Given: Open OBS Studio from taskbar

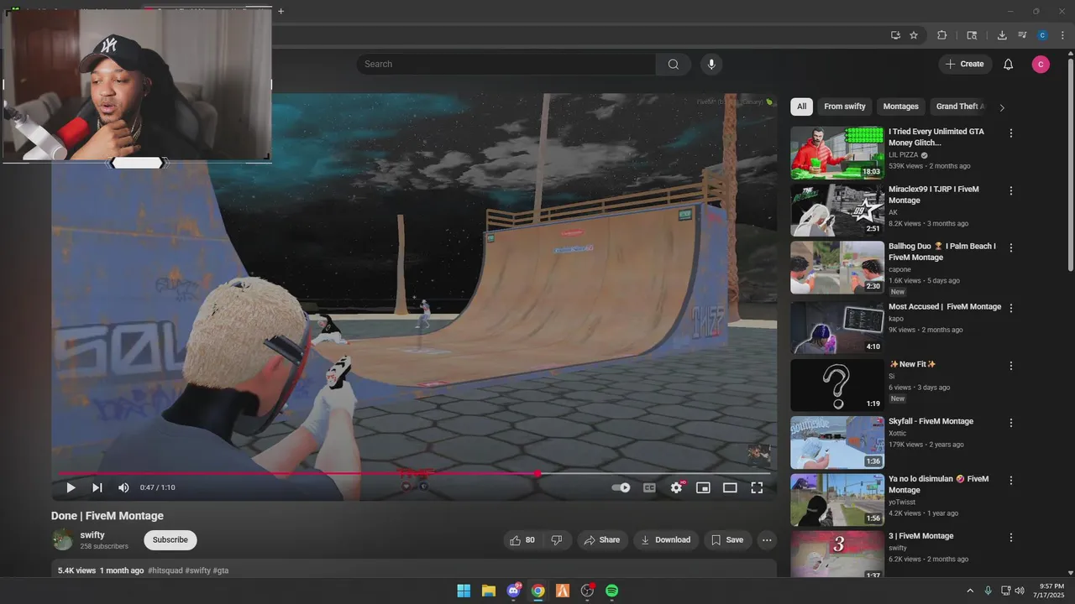Looking at the screenshot, I should point(587,591).
